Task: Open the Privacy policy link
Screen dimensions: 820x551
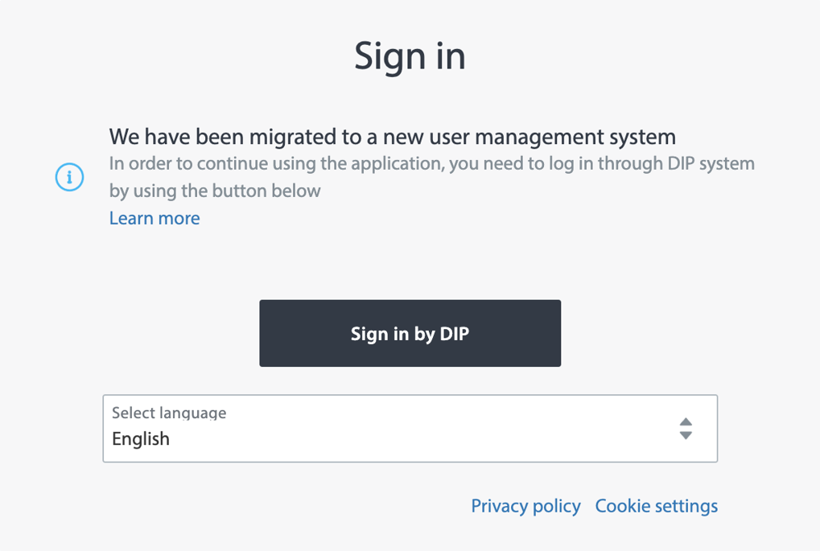Action: (x=525, y=506)
